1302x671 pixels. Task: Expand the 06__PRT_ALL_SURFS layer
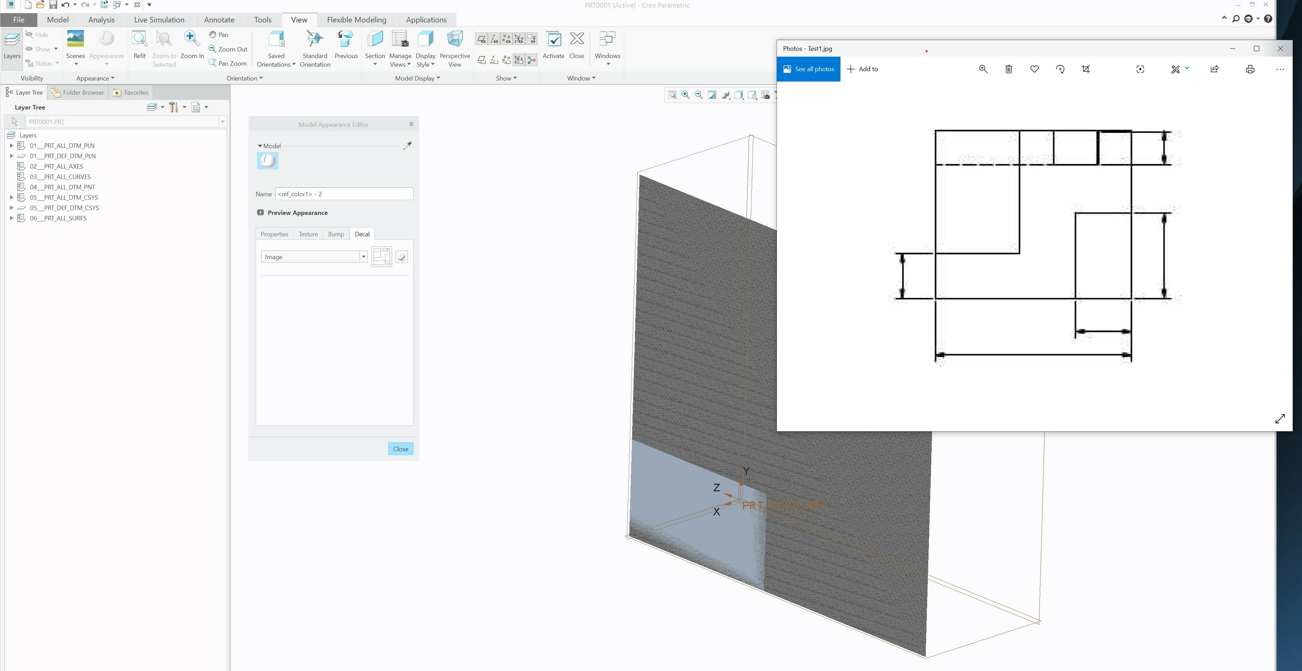pyautogui.click(x=11, y=218)
